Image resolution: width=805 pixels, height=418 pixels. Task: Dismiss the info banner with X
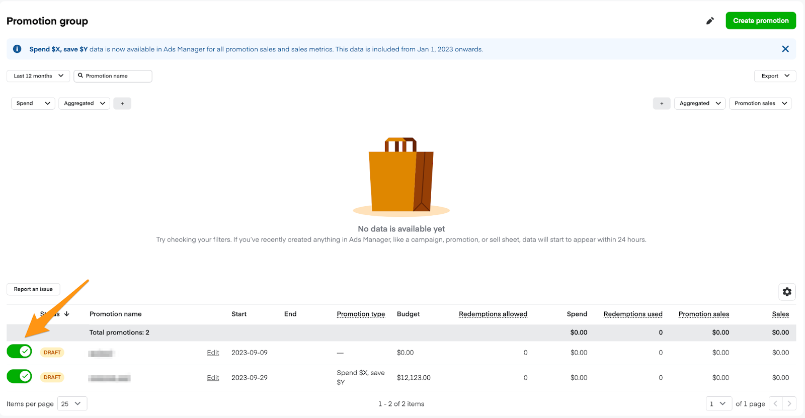785,49
